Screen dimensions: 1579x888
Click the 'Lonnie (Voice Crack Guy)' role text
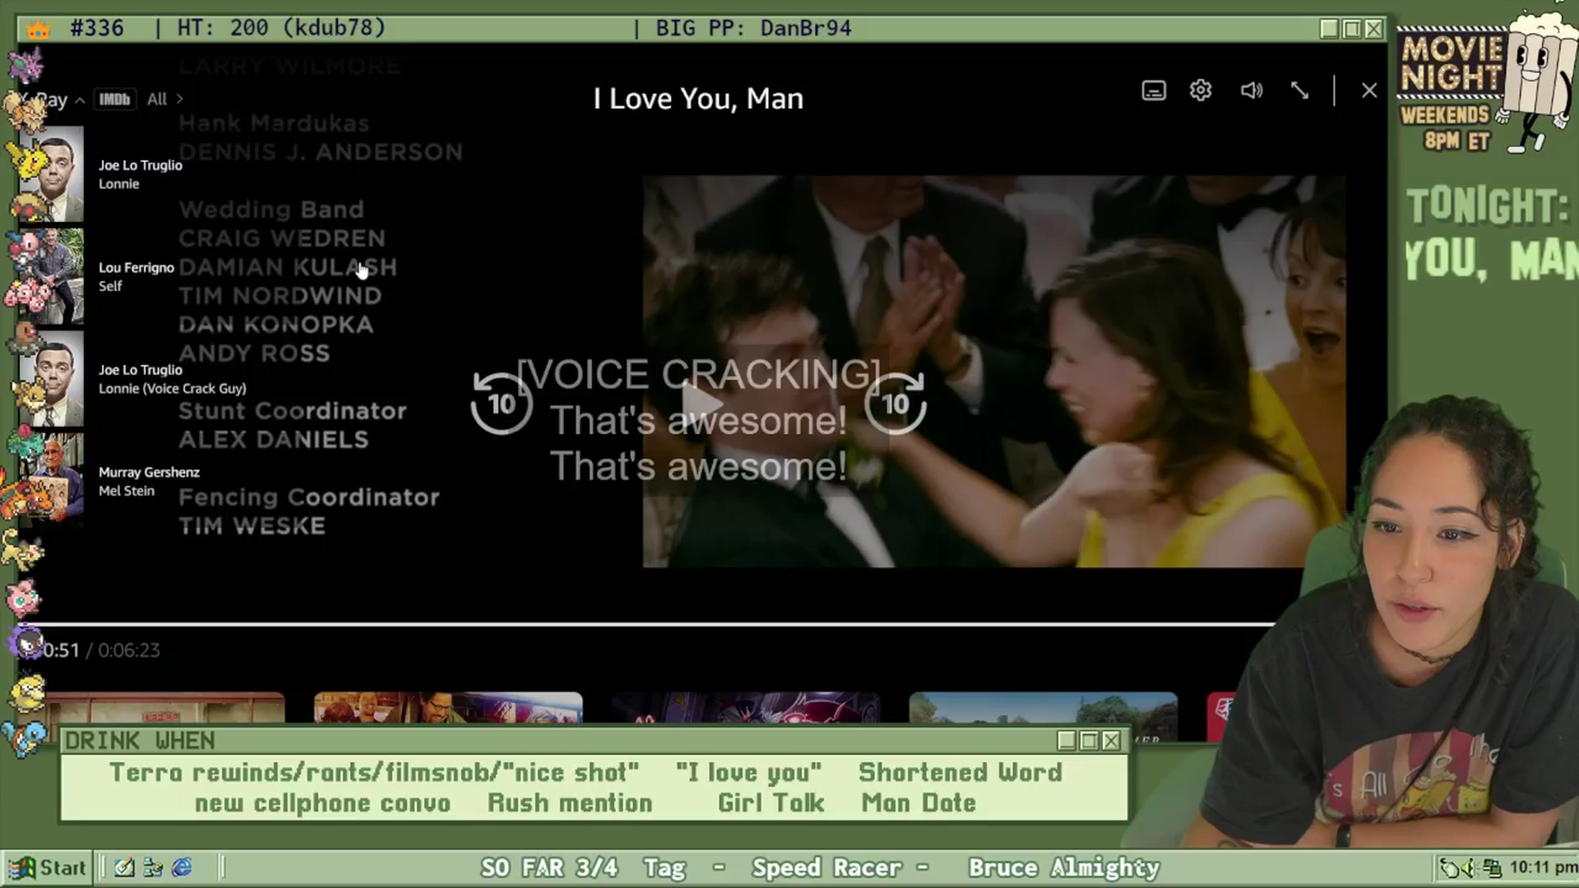point(172,388)
